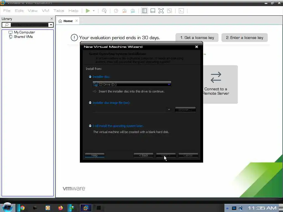Click the Back button in wizard

143,155
